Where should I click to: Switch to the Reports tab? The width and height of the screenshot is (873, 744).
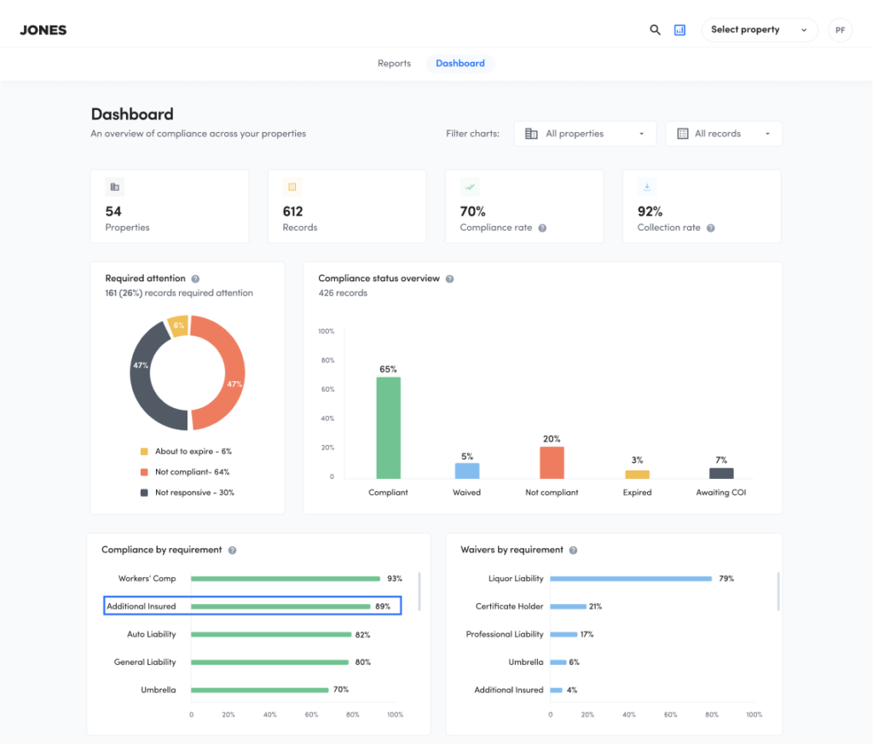point(394,63)
